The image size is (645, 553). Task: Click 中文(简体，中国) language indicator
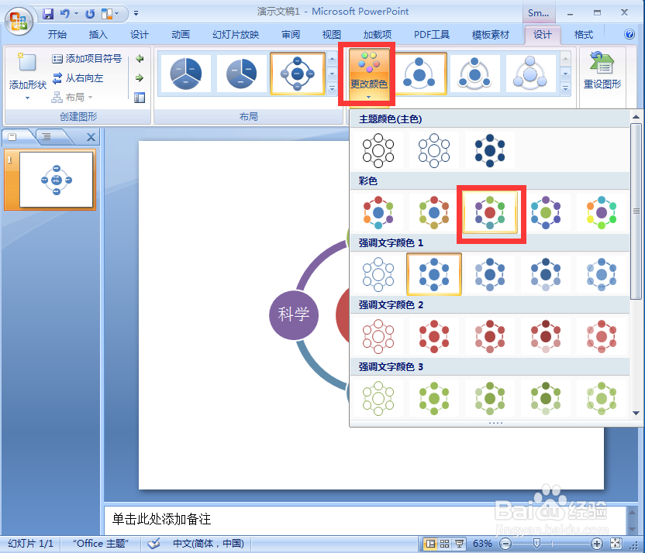coord(208,544)
